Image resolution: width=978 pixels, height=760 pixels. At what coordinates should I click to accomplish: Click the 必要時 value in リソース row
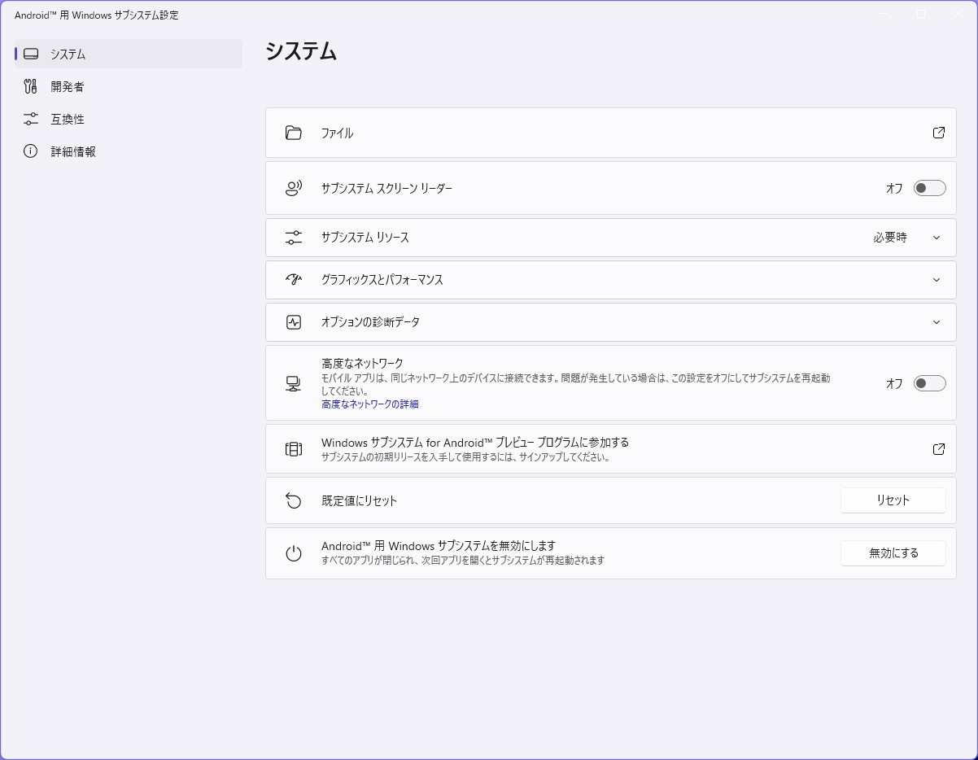coord(890,238)
